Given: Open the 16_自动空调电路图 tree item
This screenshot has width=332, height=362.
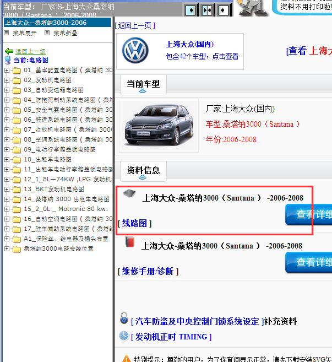Looking at the screenshot, I should [x=68, y=219].
